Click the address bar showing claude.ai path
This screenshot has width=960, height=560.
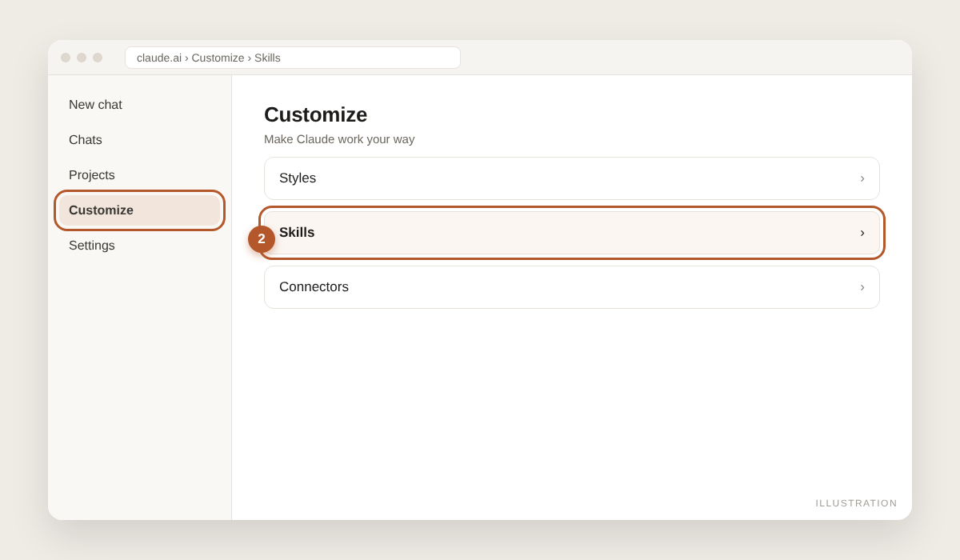click(x=293, y=58)
